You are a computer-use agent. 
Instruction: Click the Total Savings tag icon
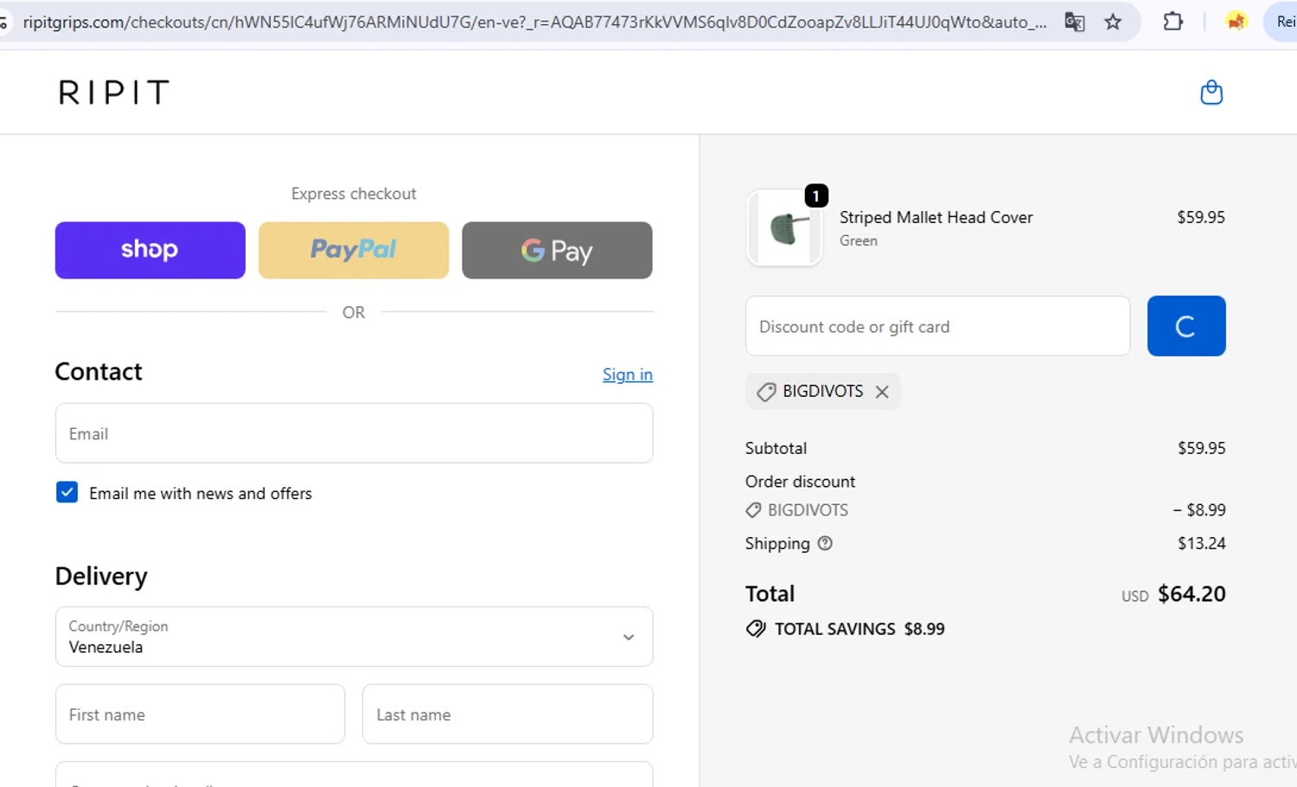pos(756,629)
